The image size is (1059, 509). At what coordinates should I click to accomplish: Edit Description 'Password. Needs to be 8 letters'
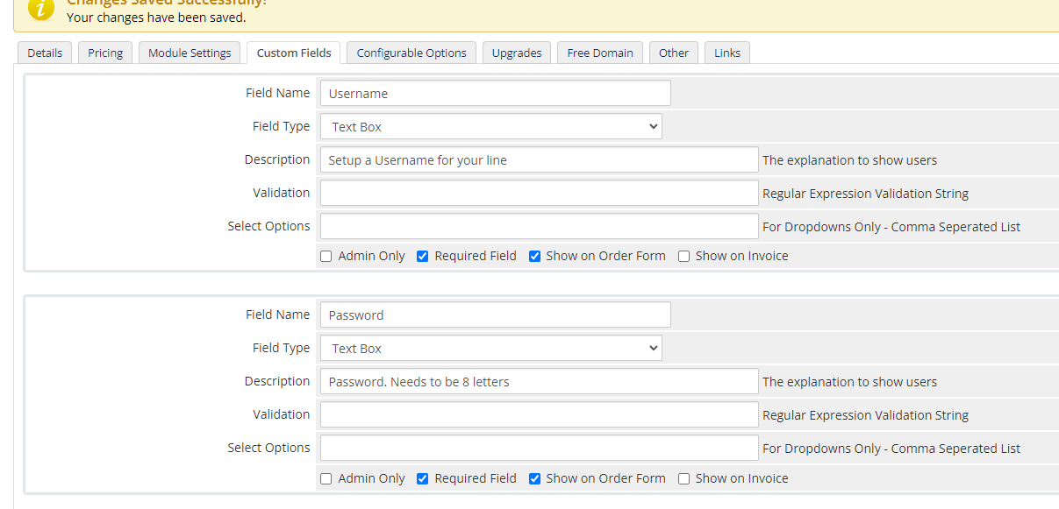click(x=539, y=382)
